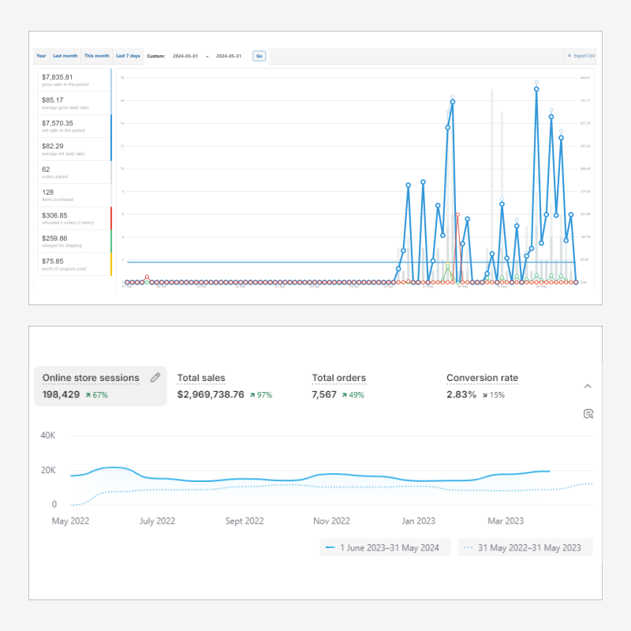This screenshot has height=631, width=631.
Task: Click the yellow coupons used legend entry
Action: click(73, 263)
